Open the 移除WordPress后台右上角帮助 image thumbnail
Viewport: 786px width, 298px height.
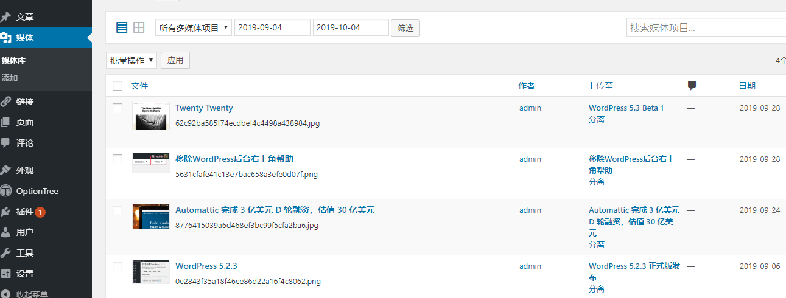click(150, 163)
